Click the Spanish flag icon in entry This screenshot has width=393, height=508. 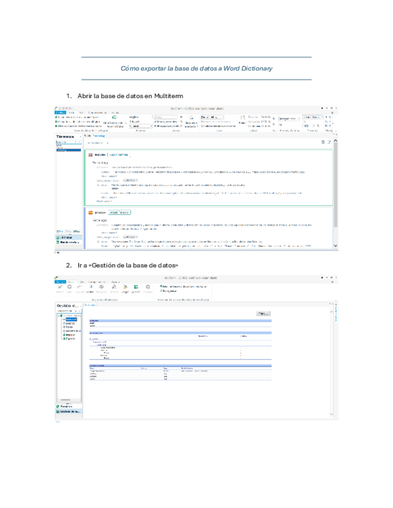coord(91,213)
